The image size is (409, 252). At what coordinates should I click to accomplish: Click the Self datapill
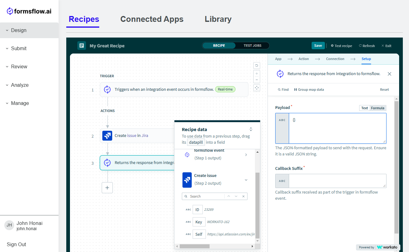(x=199, y=234)
